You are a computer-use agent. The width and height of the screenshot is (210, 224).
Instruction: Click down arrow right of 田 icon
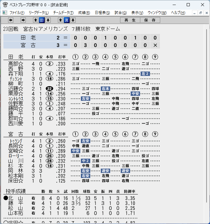coord(48,20)
